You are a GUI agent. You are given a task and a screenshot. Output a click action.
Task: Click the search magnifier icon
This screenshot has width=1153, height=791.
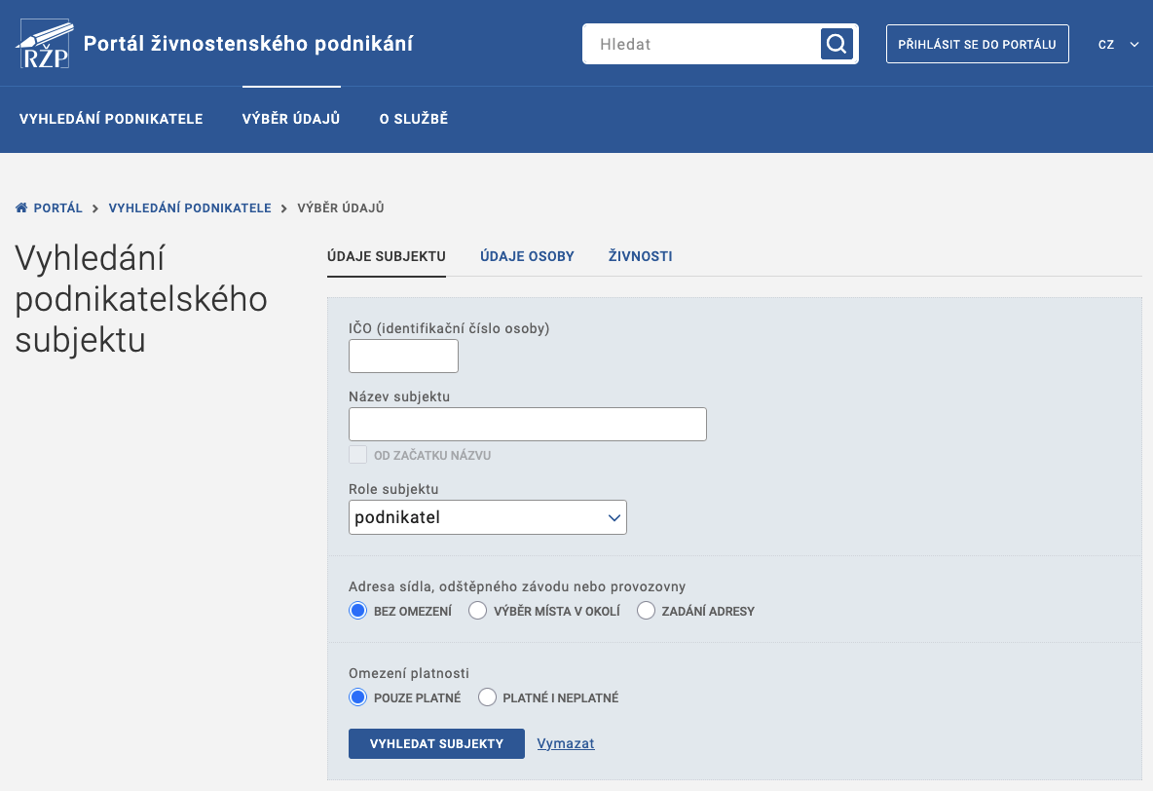[x=837, y=43]
